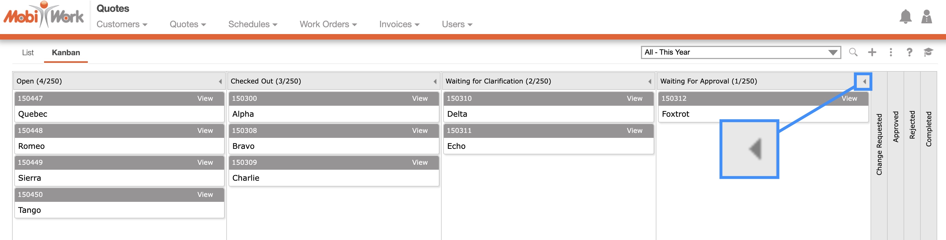Collapse the Checked Out column
This screenshot has width=946, height=240.
(x=435, y=81)
